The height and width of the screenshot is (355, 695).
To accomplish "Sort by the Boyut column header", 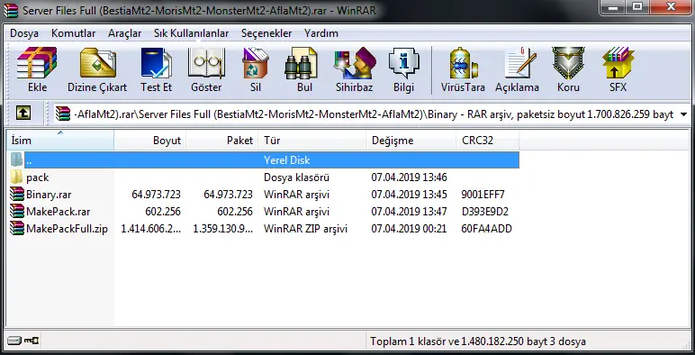I will pos(149,141).
